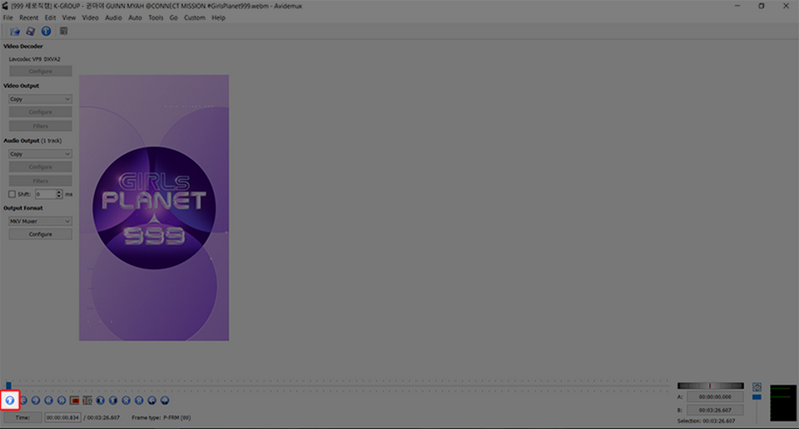This screenshot has height=429, width=799.
Task: Open the Edit menu
Action: [50, 17]
